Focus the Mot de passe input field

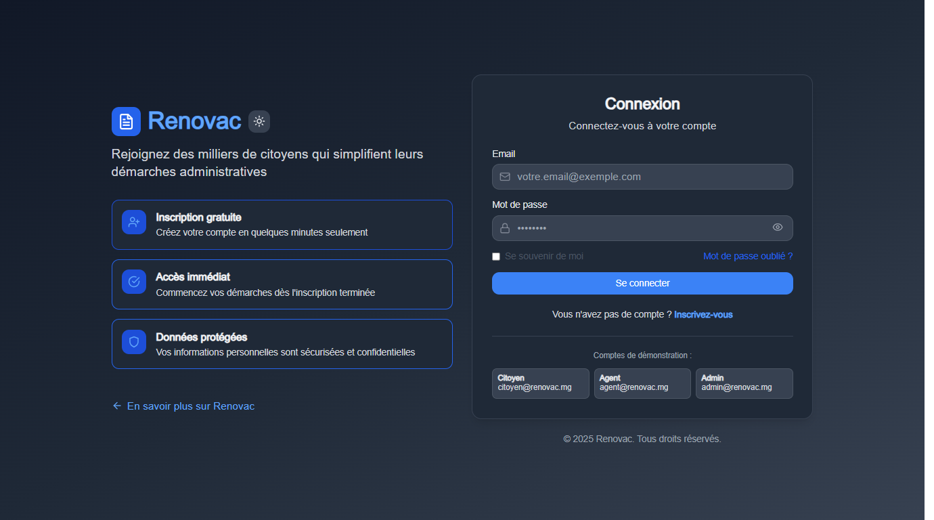(642, 228)
